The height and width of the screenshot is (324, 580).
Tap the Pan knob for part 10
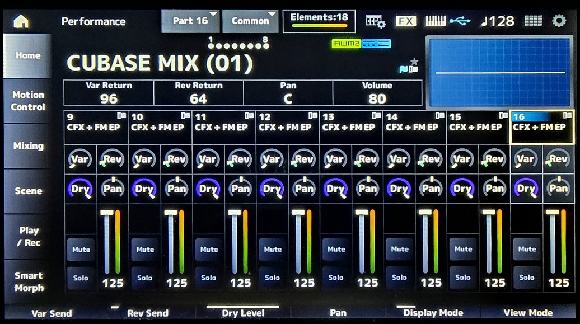pos(176,189)
